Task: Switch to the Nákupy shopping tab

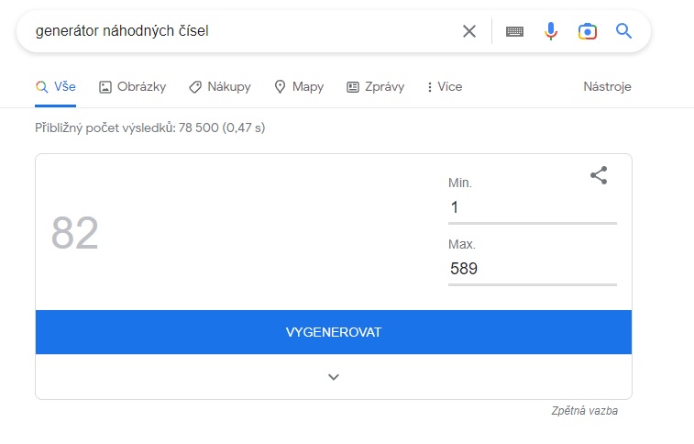Action: pos(220,87)
